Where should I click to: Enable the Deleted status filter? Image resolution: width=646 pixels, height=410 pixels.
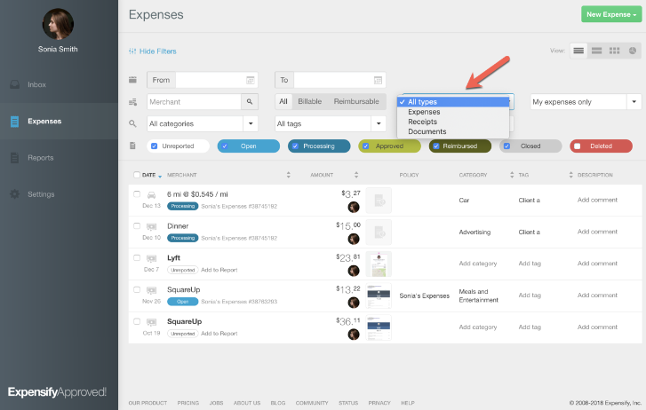click(x=578, y=146)
